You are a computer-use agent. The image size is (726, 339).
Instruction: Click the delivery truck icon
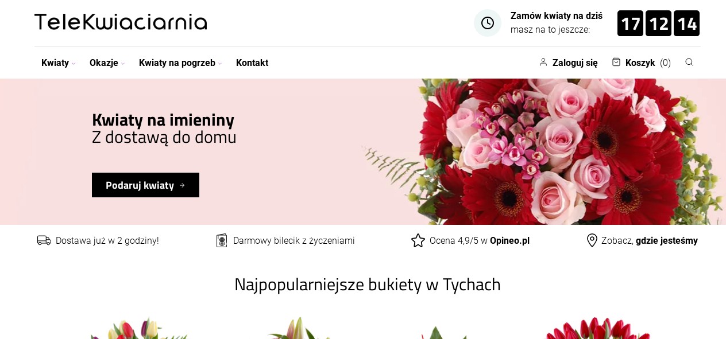(x=44, y=240)
